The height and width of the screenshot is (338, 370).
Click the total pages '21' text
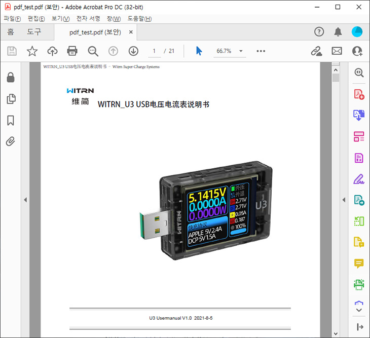[x=171, y=51]
